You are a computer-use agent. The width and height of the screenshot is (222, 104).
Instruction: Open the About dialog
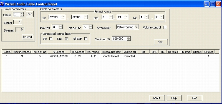click(157, 98)
